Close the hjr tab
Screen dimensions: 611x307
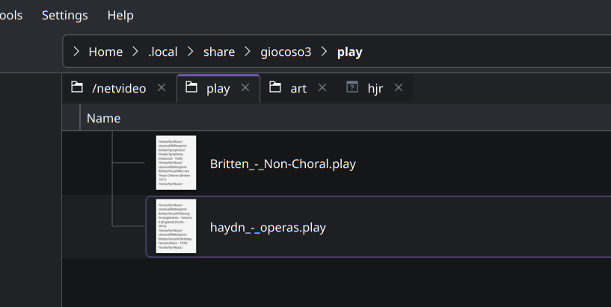(x=399, y=88)
